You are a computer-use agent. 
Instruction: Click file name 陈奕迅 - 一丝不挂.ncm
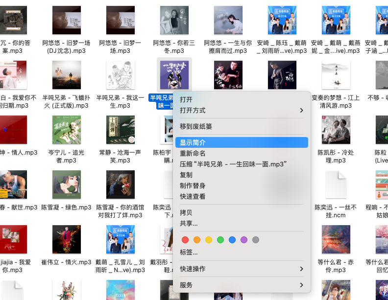tap(336, 211)
